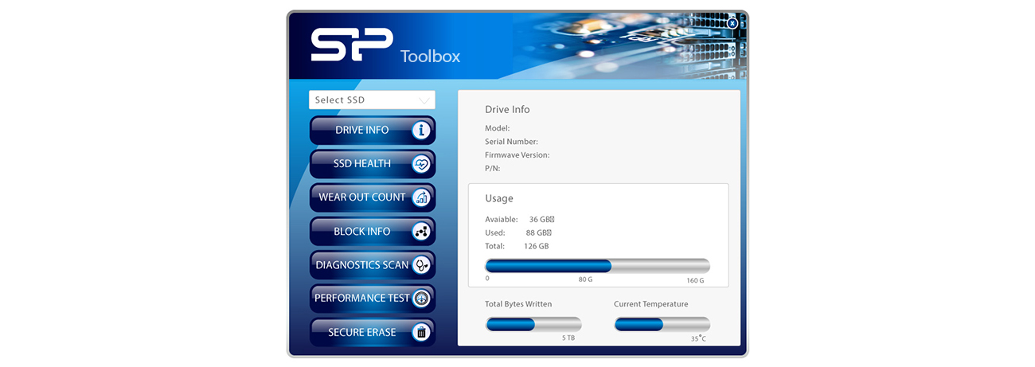Choose SECURE ERASE
1035x367 pixels.
[x=372, y=332]
